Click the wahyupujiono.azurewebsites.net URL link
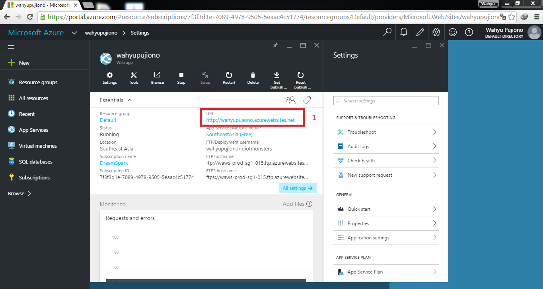 click(250, 120)
